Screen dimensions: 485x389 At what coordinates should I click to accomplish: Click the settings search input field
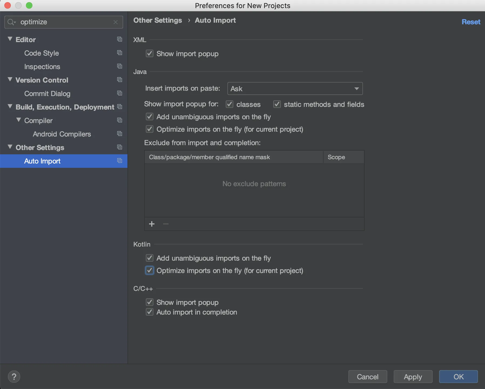coord(65,22)
